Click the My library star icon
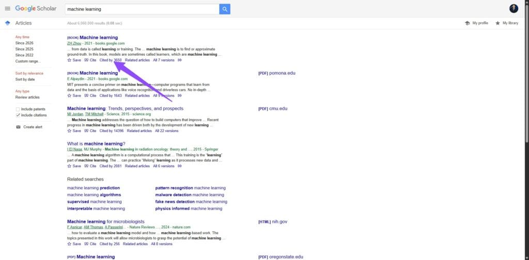529x260 pixels. (497, 23)
